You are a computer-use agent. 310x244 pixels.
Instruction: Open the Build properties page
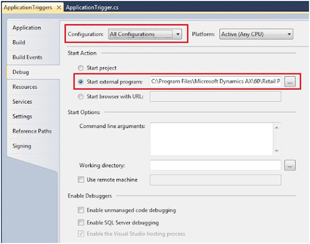[x=19, y=43]
